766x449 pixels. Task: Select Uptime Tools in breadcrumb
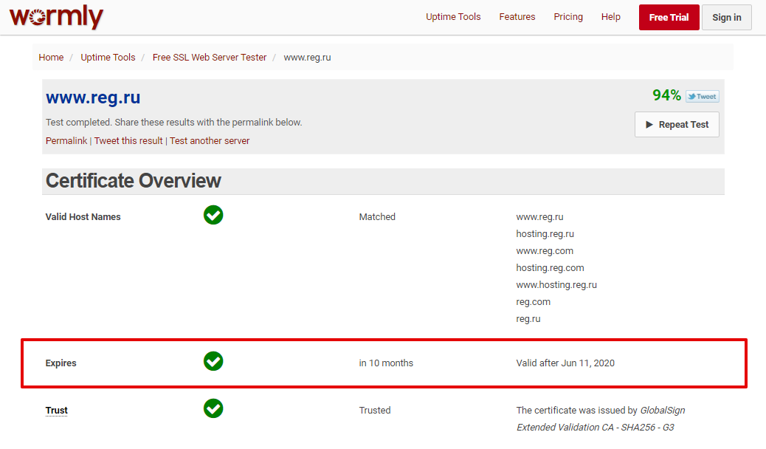click(x=108, y=58)
